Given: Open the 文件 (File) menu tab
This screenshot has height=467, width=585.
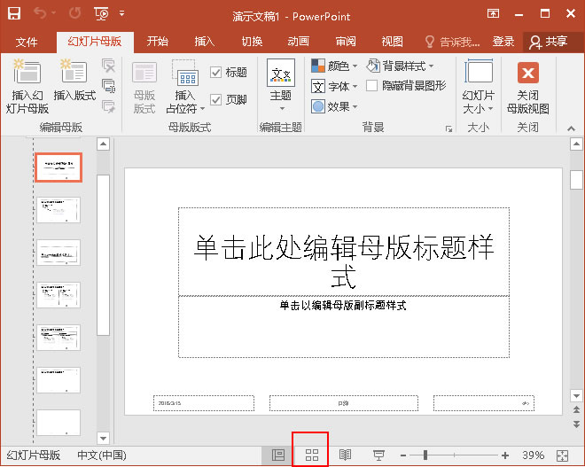Looking at the screenshot, I should [x=27, y=42].
